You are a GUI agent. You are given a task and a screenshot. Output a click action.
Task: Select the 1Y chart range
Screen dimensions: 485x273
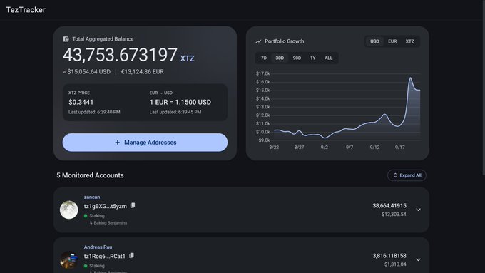click(x=312, y=58)
